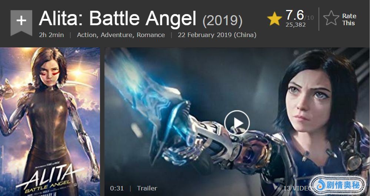Click the Trailer label under the video
This screenshot has height=196, width=370.
[x=147, y=188]
